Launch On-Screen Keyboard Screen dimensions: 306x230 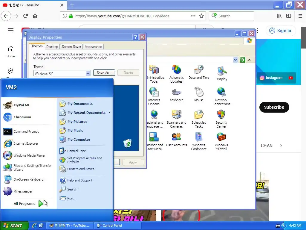coord(24,179)
